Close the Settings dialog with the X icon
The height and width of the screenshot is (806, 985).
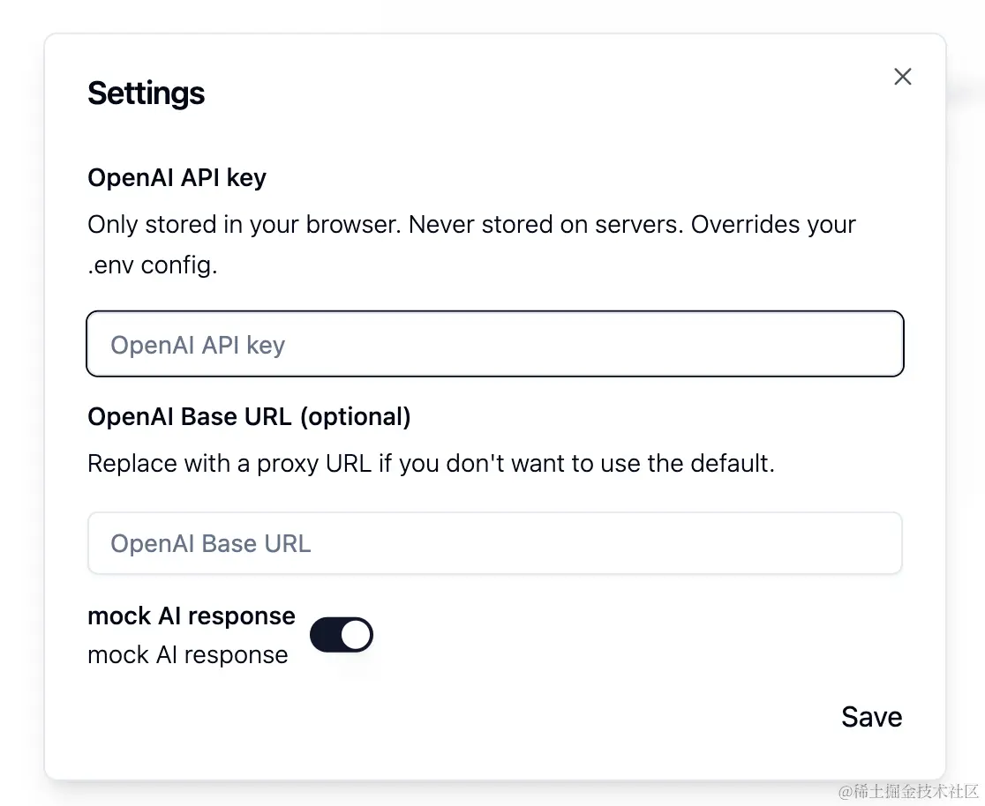coord(902,77)
